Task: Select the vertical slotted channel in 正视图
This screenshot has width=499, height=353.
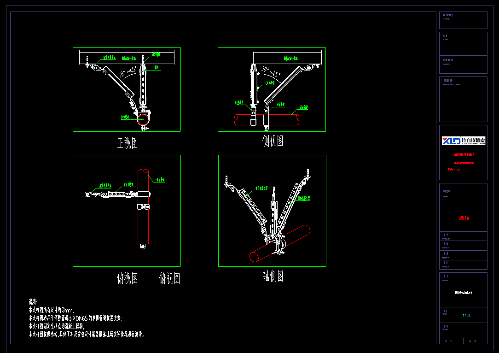Action: tap(143, 86)
